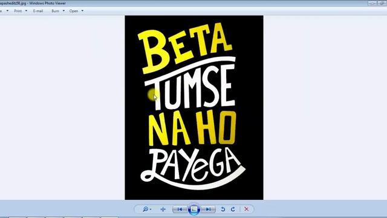Open the Burn menu
The width and height of the screenshot is (387, 218).
point(55,11)
